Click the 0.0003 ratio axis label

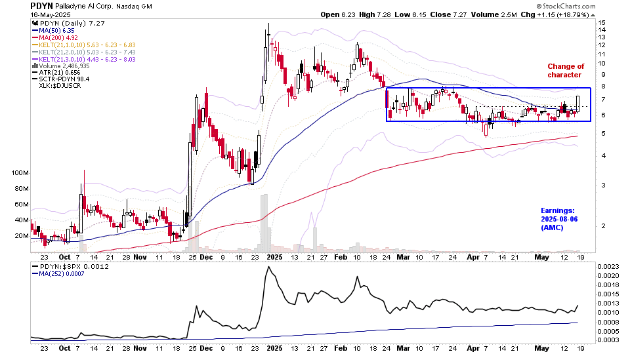pos(608,340)
